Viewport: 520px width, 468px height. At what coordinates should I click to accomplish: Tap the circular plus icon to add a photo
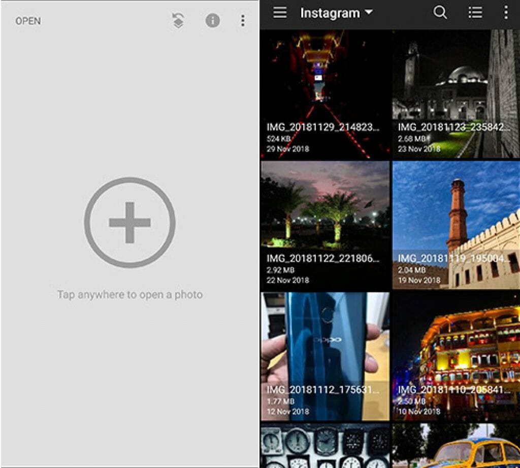(x=129, y=223)
